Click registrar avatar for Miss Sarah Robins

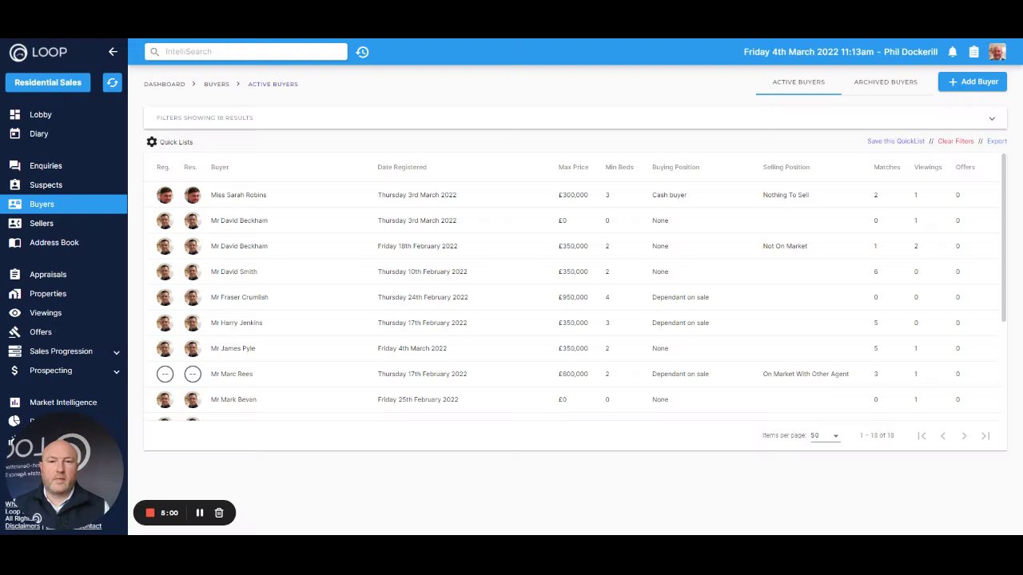tap(165, 195)
